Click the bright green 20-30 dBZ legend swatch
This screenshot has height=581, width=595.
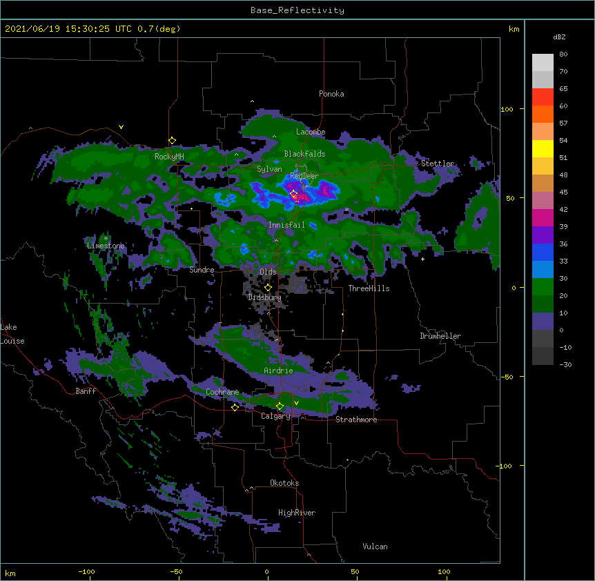coord(543,287)
